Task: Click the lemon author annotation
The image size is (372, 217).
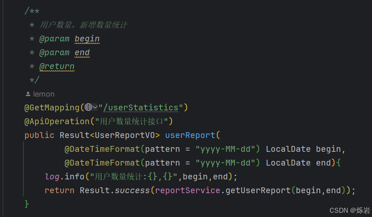Action: click(44, 94)
